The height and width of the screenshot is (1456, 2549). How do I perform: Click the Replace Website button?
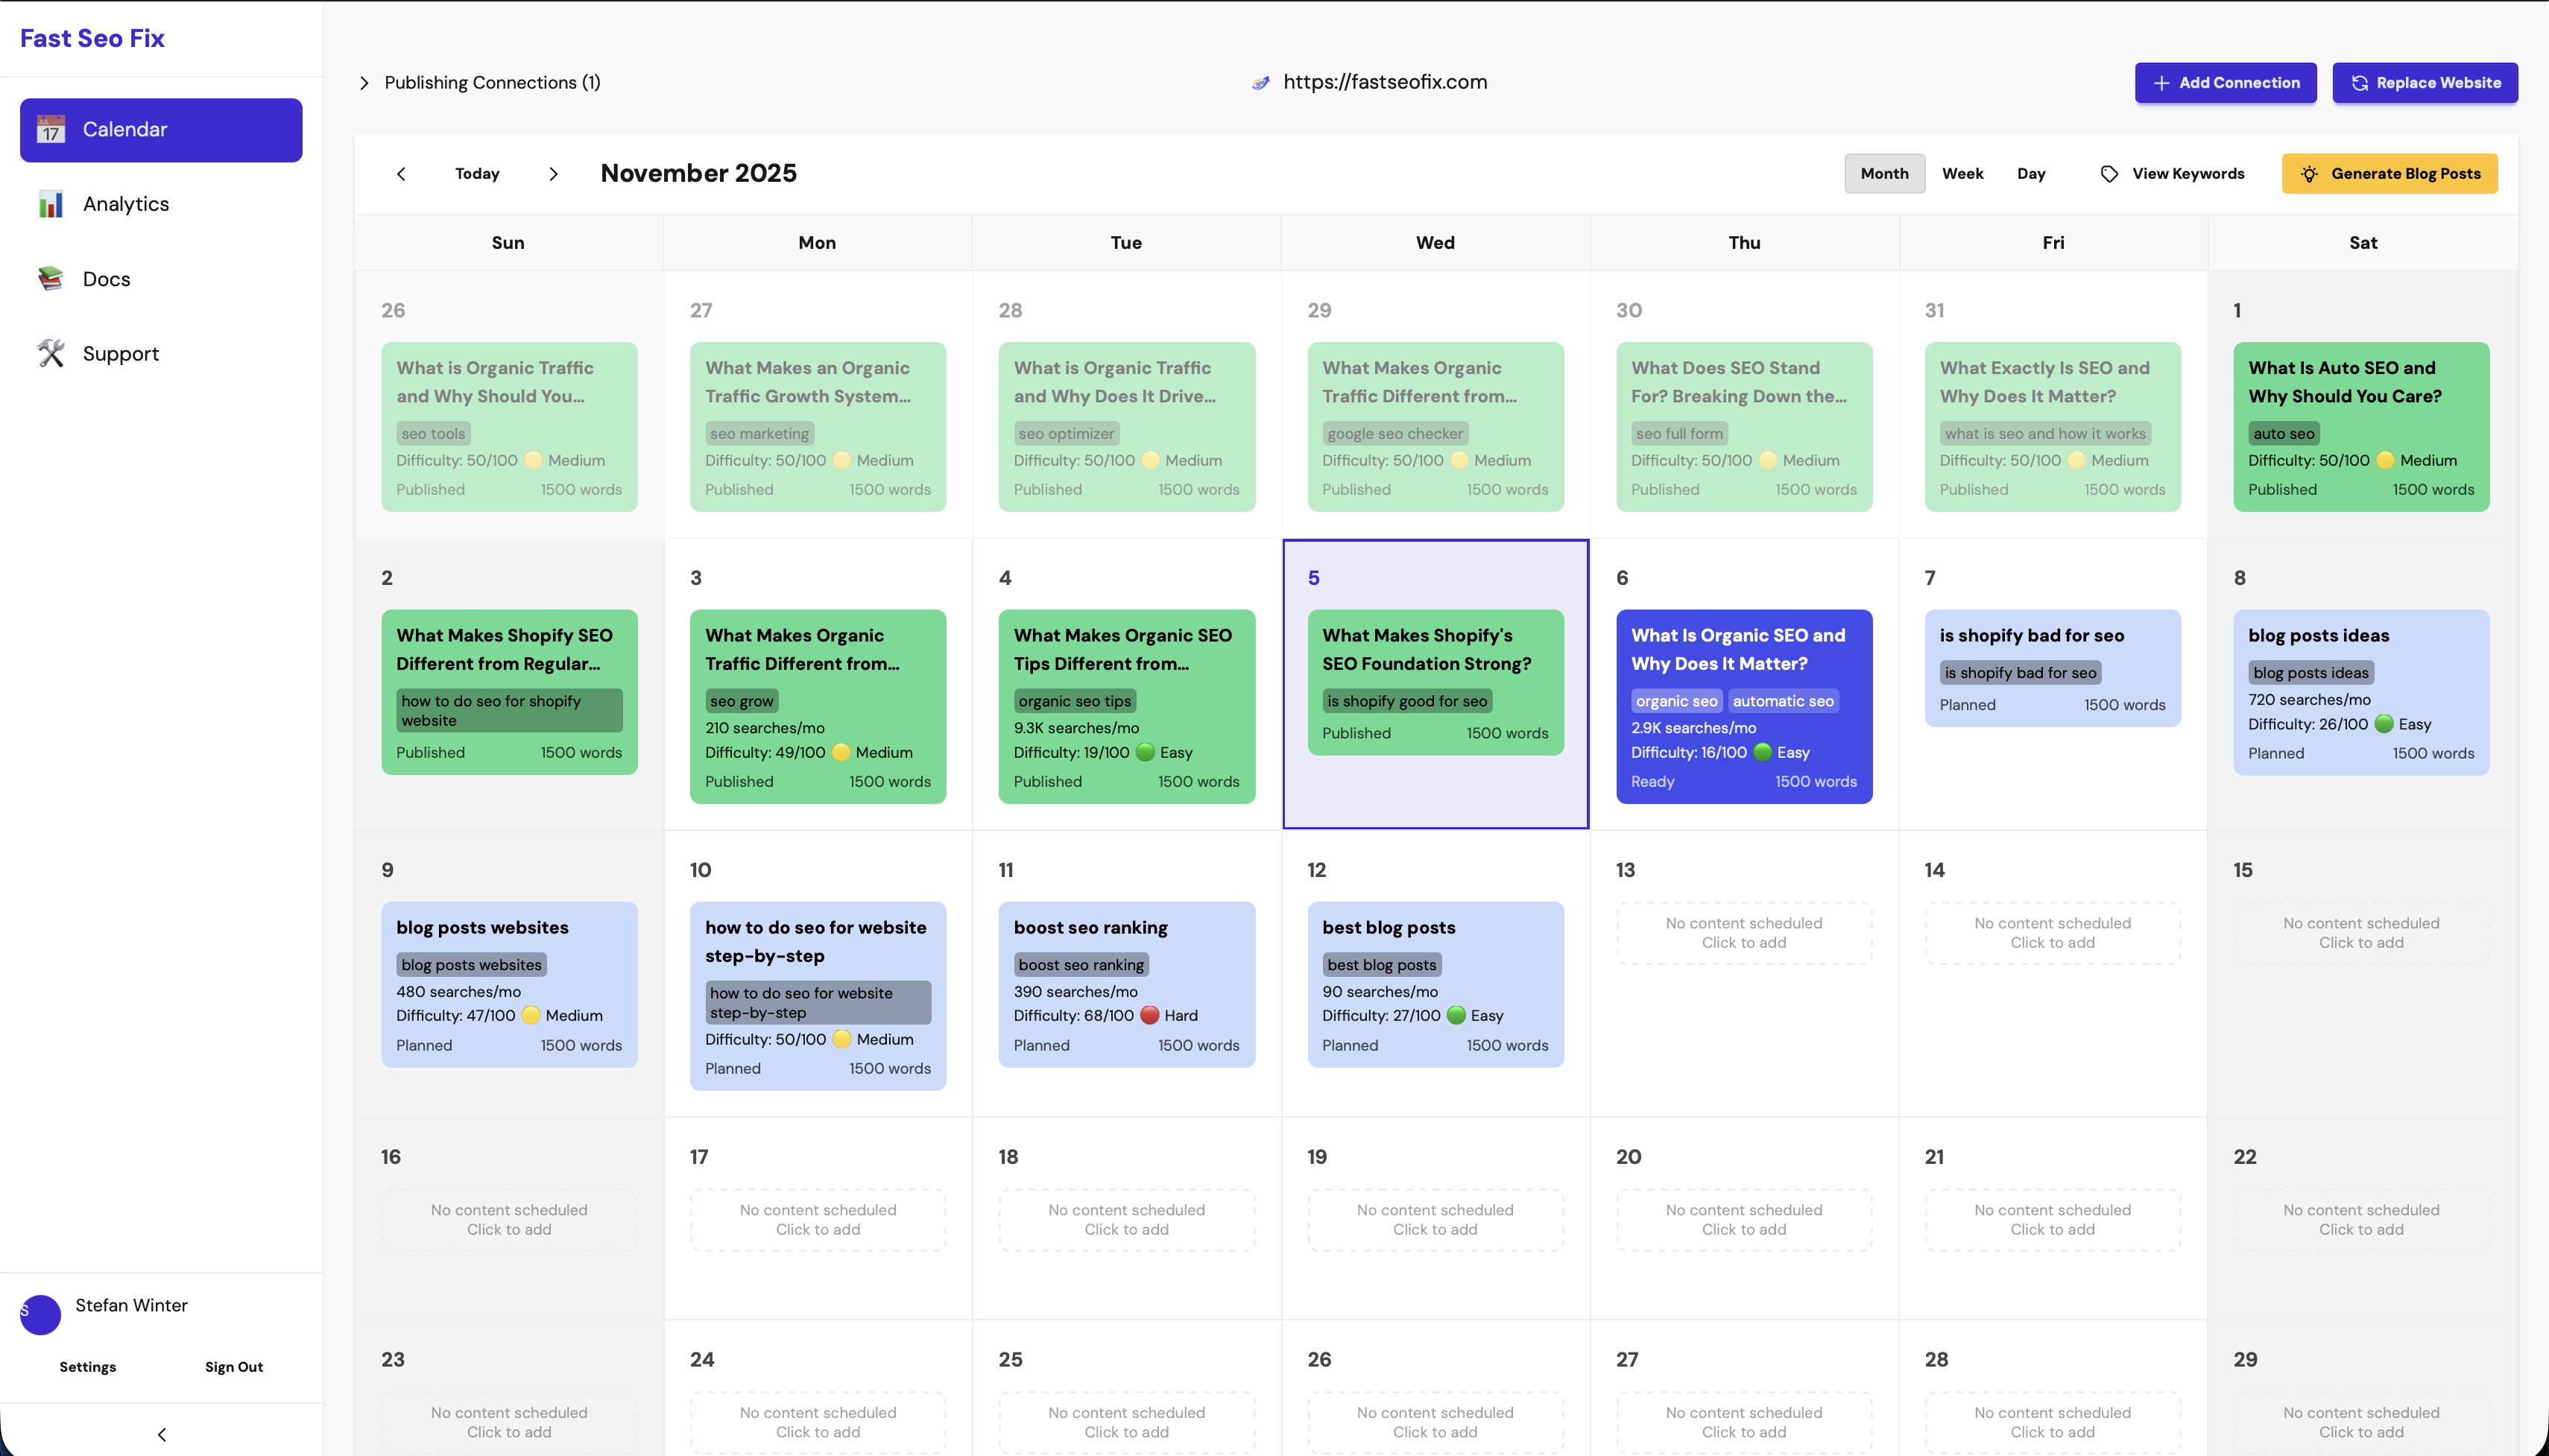[x=2424, y=82]
